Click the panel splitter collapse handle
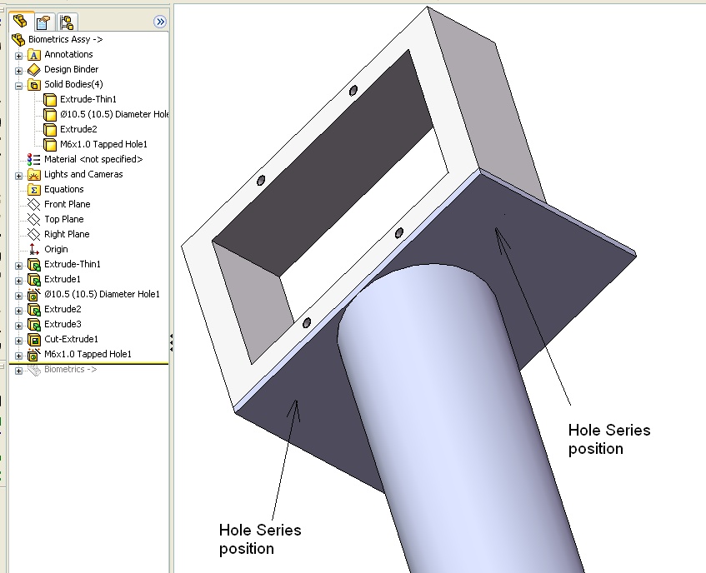 pyautogui.click(x=171, y=343)
